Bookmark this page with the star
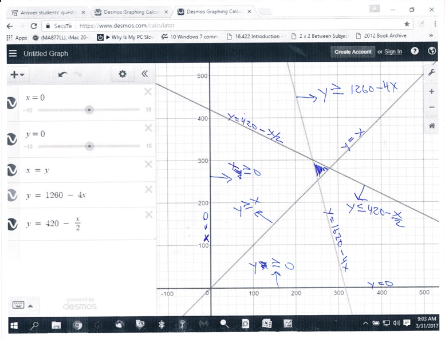The image size is (445, 343). [407, 24]
